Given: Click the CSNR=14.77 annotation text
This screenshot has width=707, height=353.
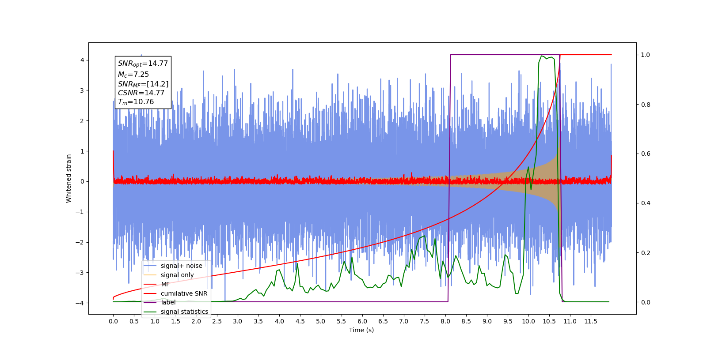Looking at the screenshot, I should tap(141, 93).
